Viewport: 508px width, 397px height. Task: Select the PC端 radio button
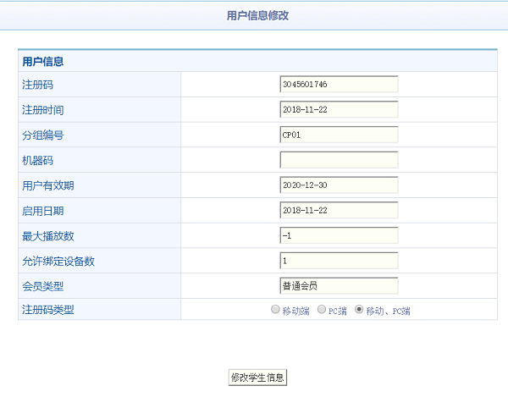tap(322, 310)
